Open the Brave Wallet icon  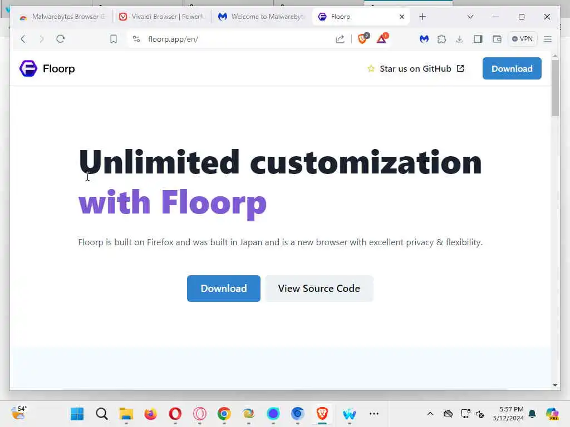click(497, 39)
